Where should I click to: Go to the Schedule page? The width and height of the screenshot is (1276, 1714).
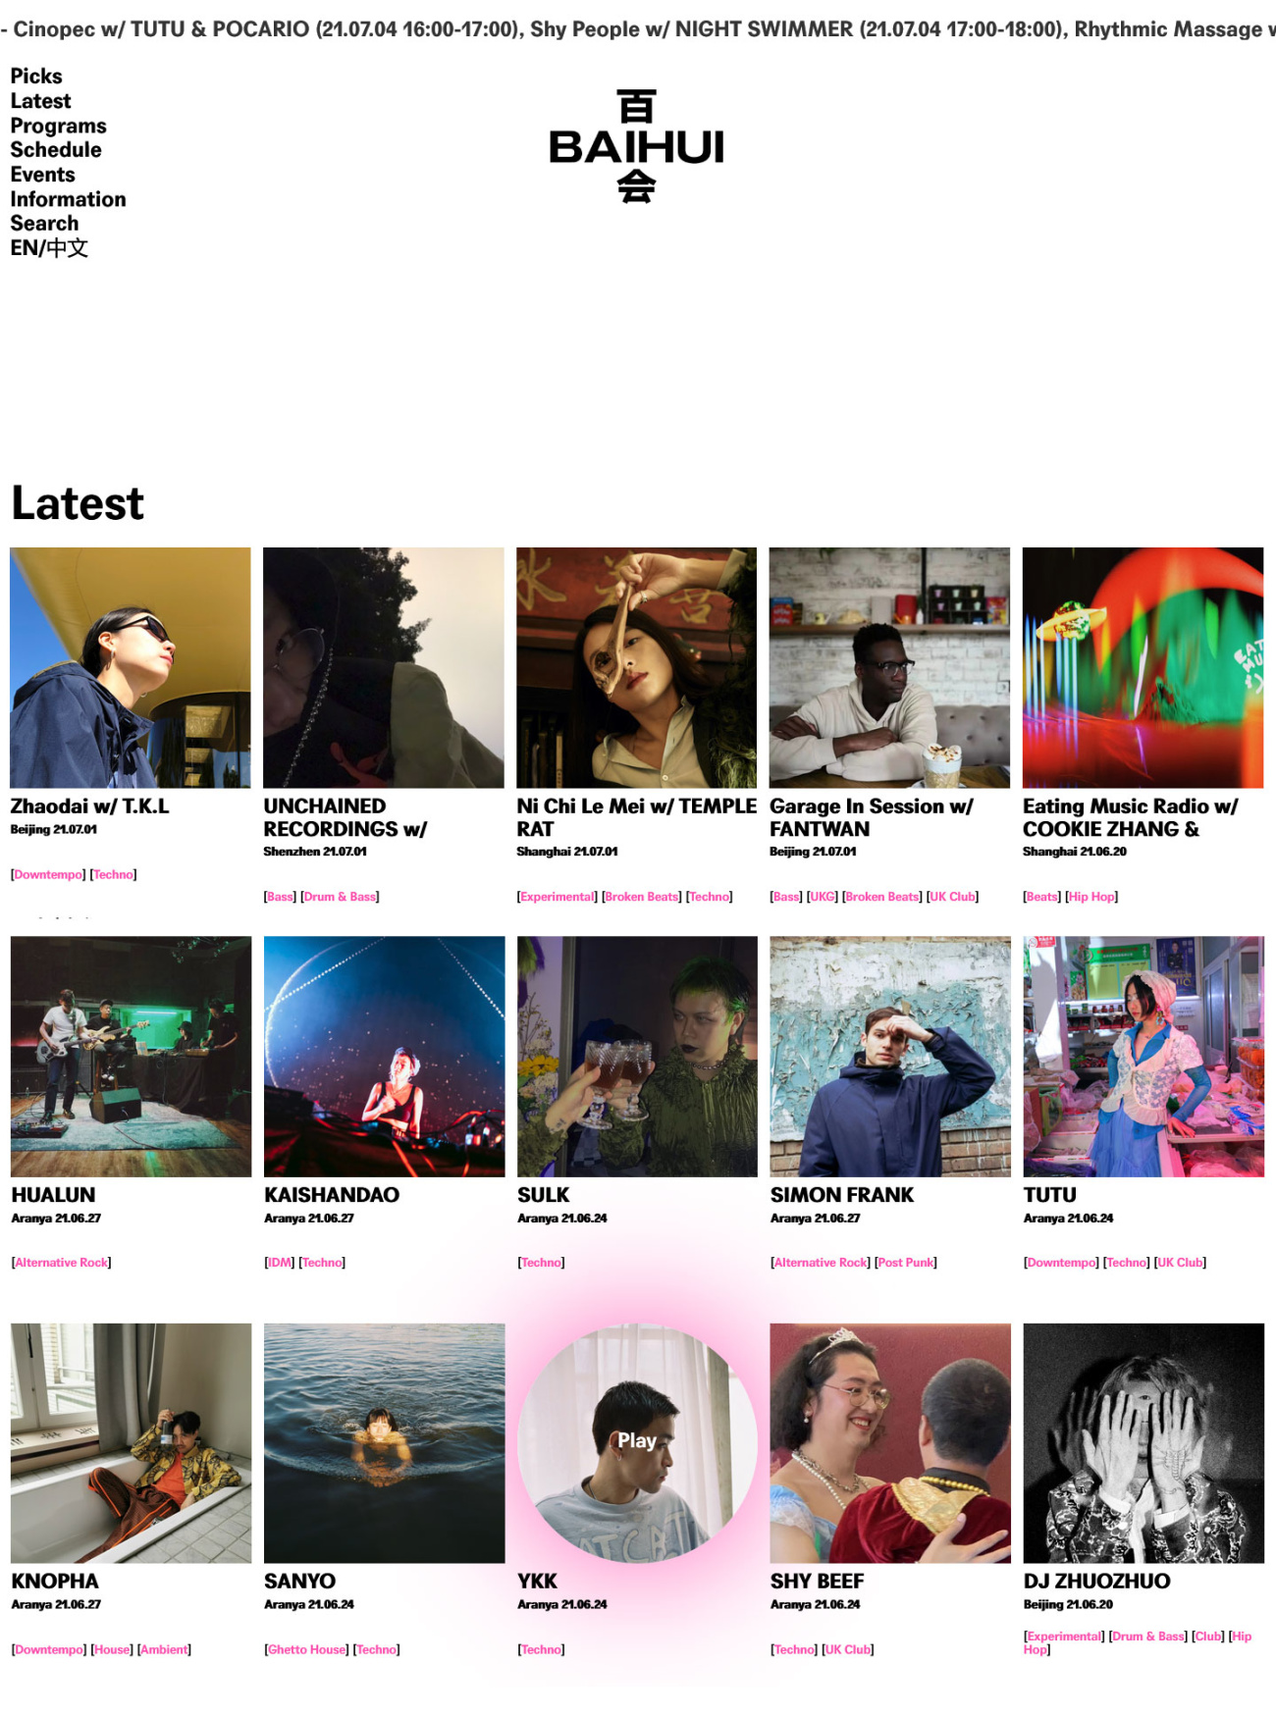tap(56, 150)
